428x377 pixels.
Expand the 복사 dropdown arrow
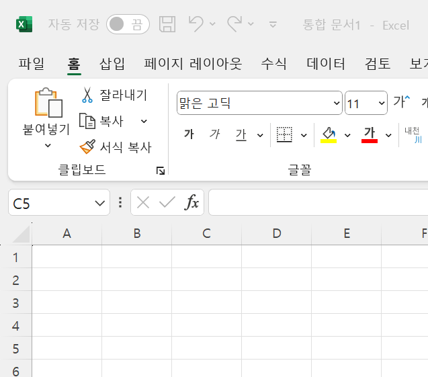click(144, 121)
